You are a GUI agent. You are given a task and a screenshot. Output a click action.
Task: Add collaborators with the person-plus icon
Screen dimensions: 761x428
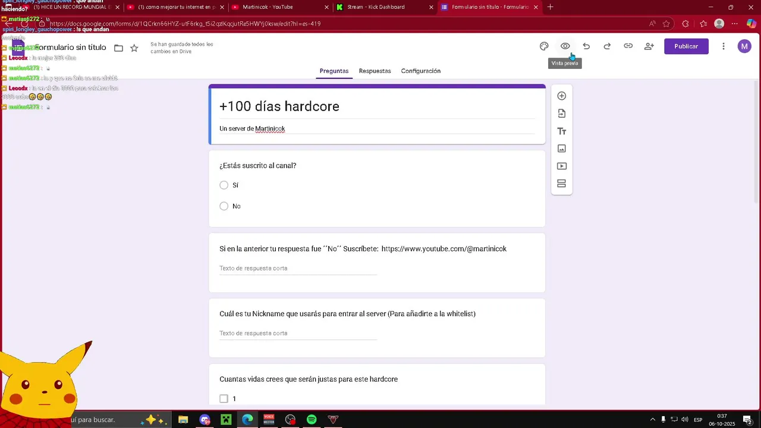pyautogui.click(x=649, y=46)
